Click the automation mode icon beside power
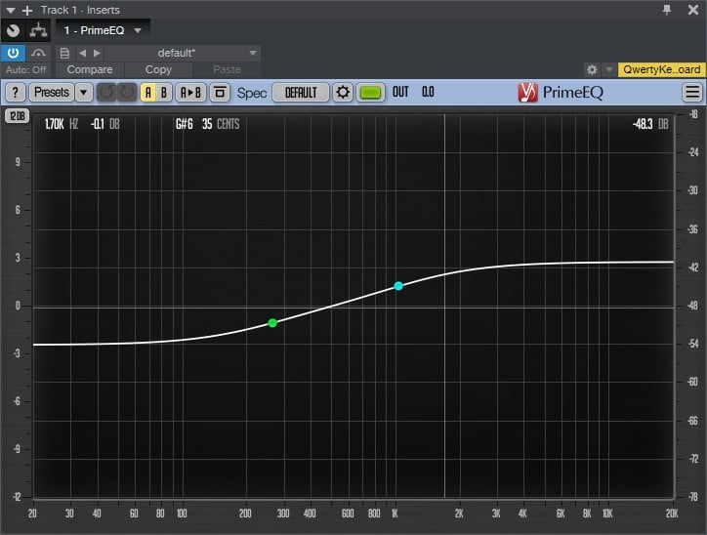The image size is (707, 535). [x=38, y=53]
